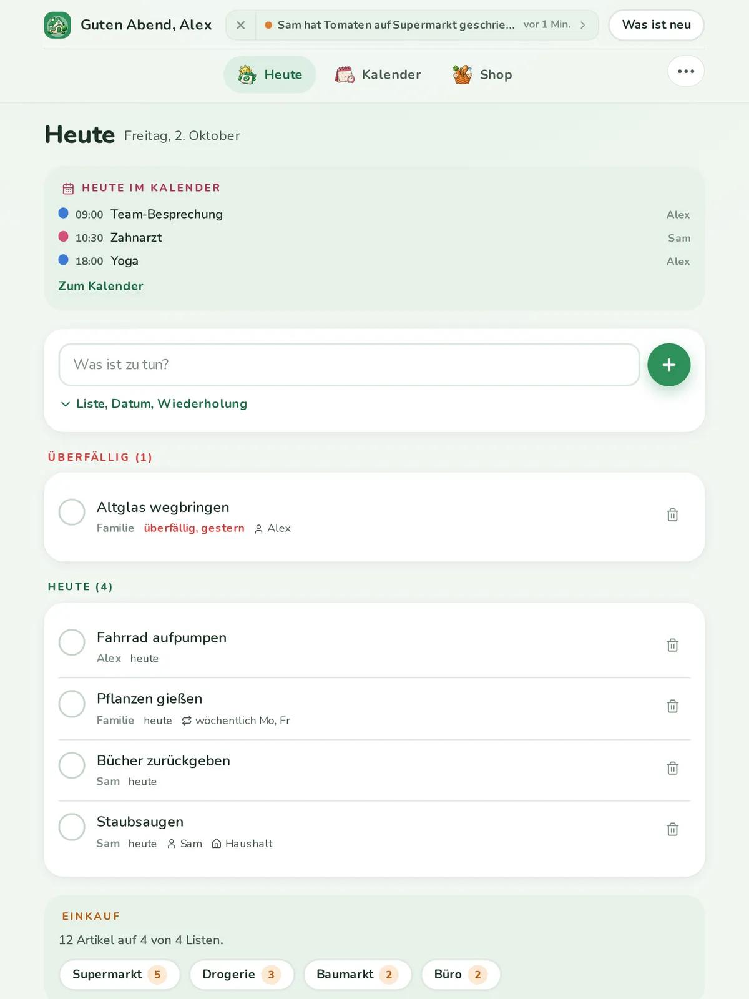Click the Staubsaugen task title
749x999 pixels.
[140, 822]
